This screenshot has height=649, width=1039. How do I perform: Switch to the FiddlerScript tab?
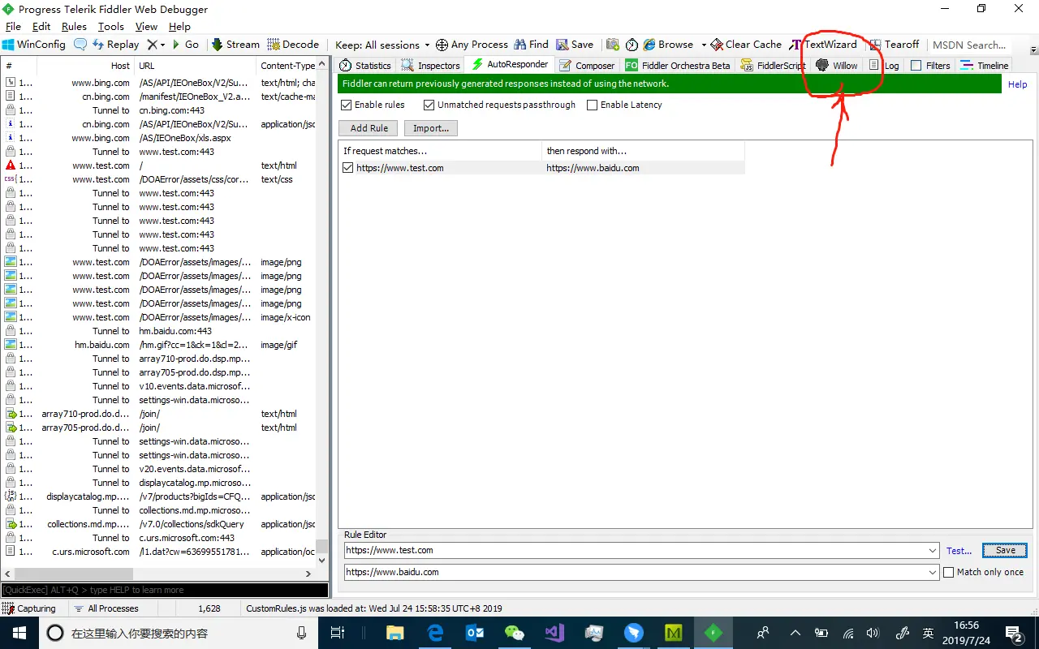click(773, 66)
